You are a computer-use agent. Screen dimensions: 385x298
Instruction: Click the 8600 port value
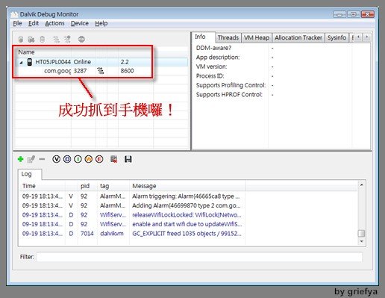coord(127,71)
